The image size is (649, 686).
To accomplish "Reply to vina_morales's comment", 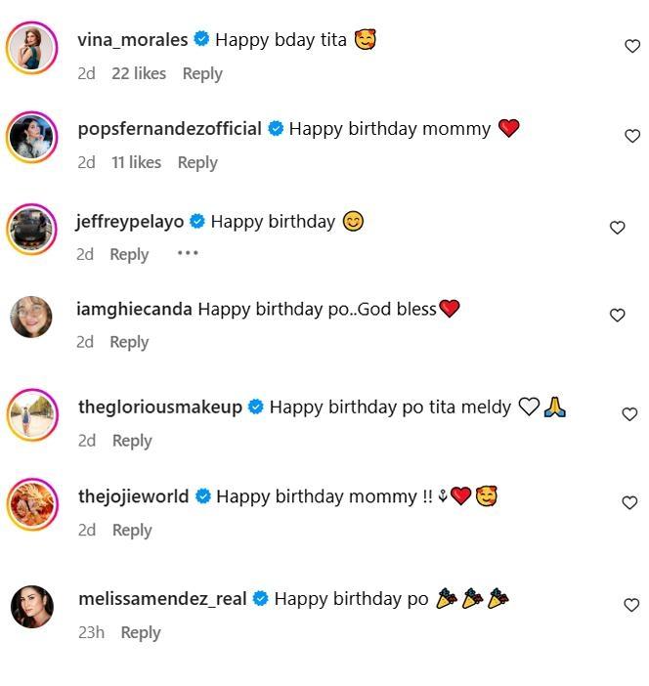I will tap(202, 73).
